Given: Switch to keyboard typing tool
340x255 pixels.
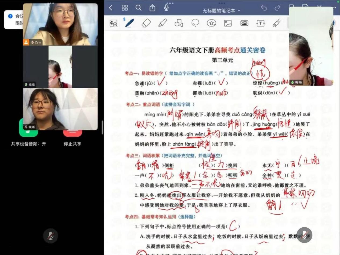Looking at the screenshot, I should click(x=244, y=23).
